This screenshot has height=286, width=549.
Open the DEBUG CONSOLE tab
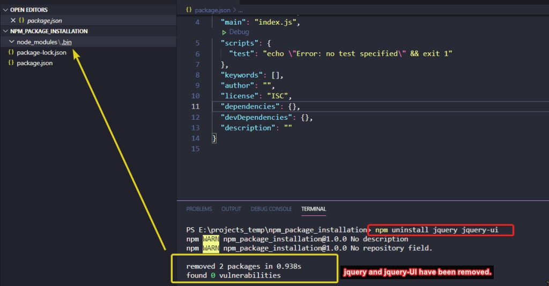271,209
